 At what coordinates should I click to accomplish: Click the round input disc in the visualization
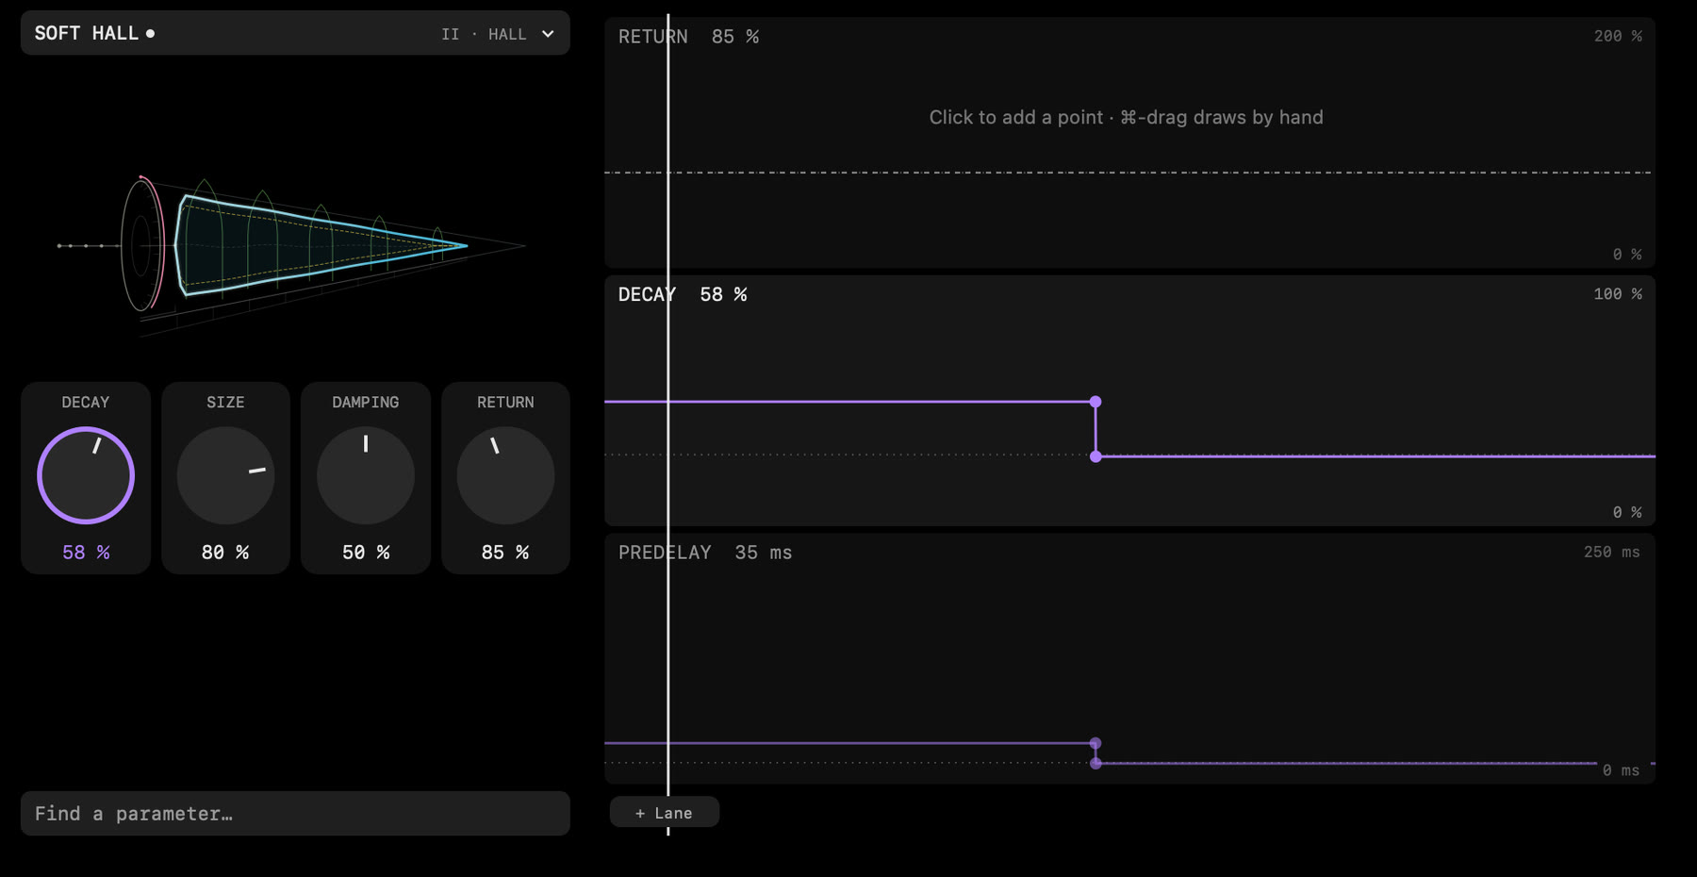(141, 245)
